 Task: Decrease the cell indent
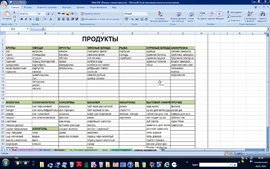[x=73, y=19]
